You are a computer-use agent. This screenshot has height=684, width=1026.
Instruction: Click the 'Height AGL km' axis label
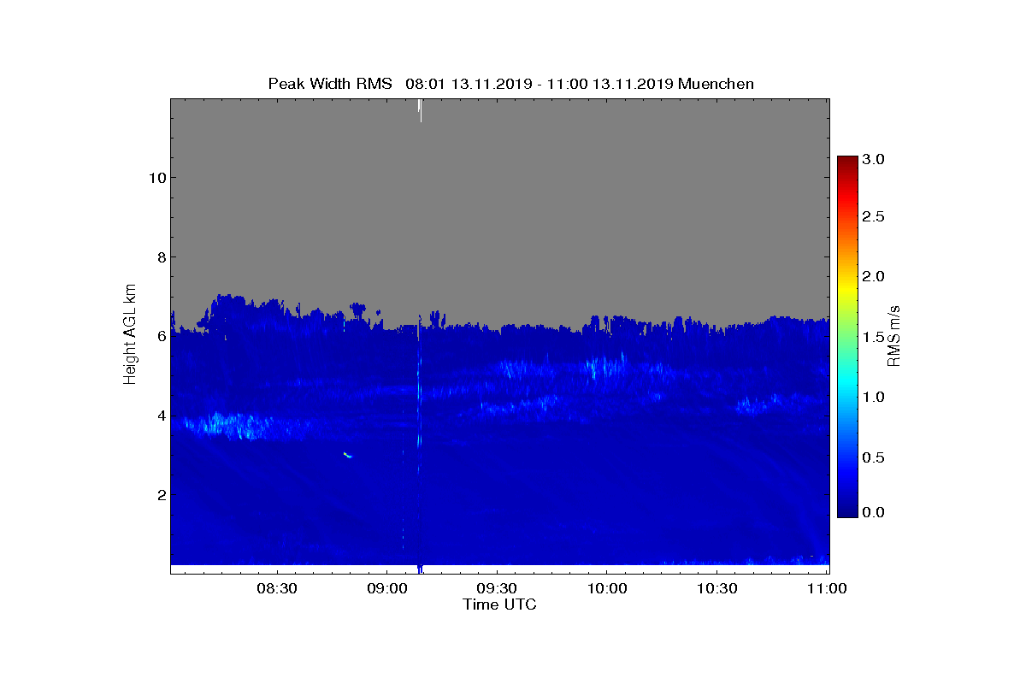point(130,334)
